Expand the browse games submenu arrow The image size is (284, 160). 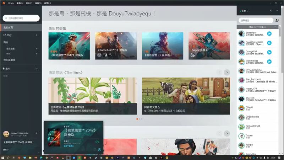tap(37, 49)
